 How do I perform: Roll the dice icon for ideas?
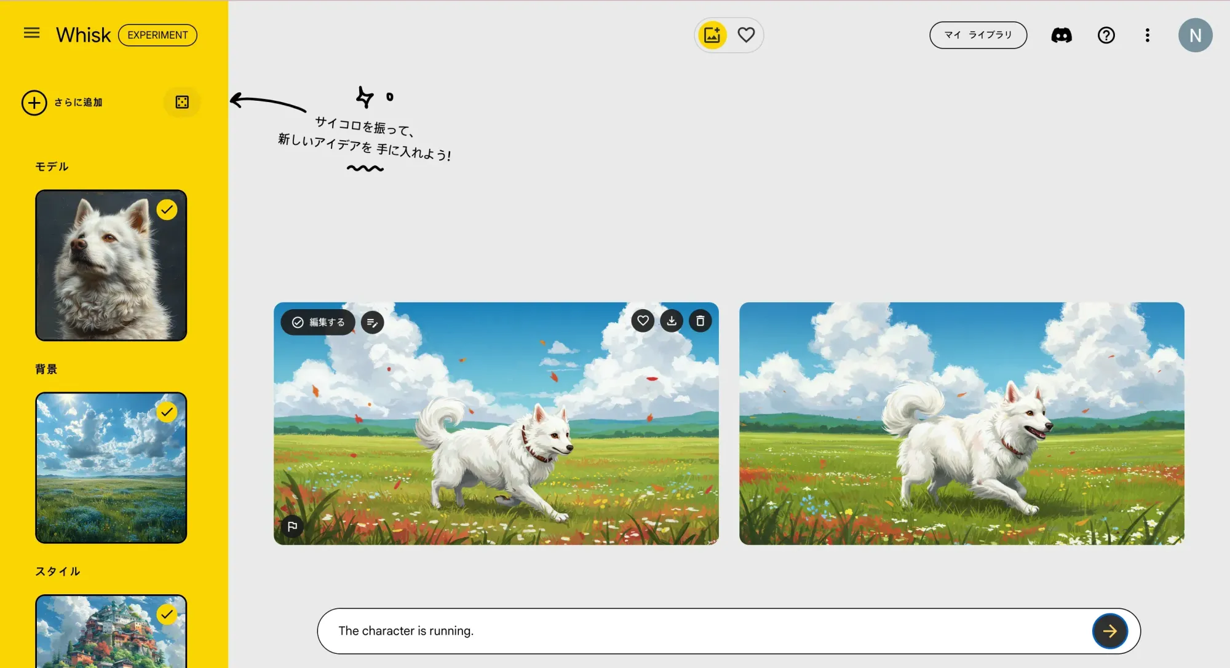tap(182, 102)
